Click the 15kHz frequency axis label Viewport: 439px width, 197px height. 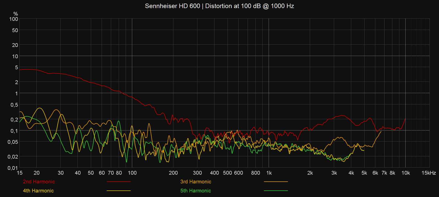tap(429, 173)
